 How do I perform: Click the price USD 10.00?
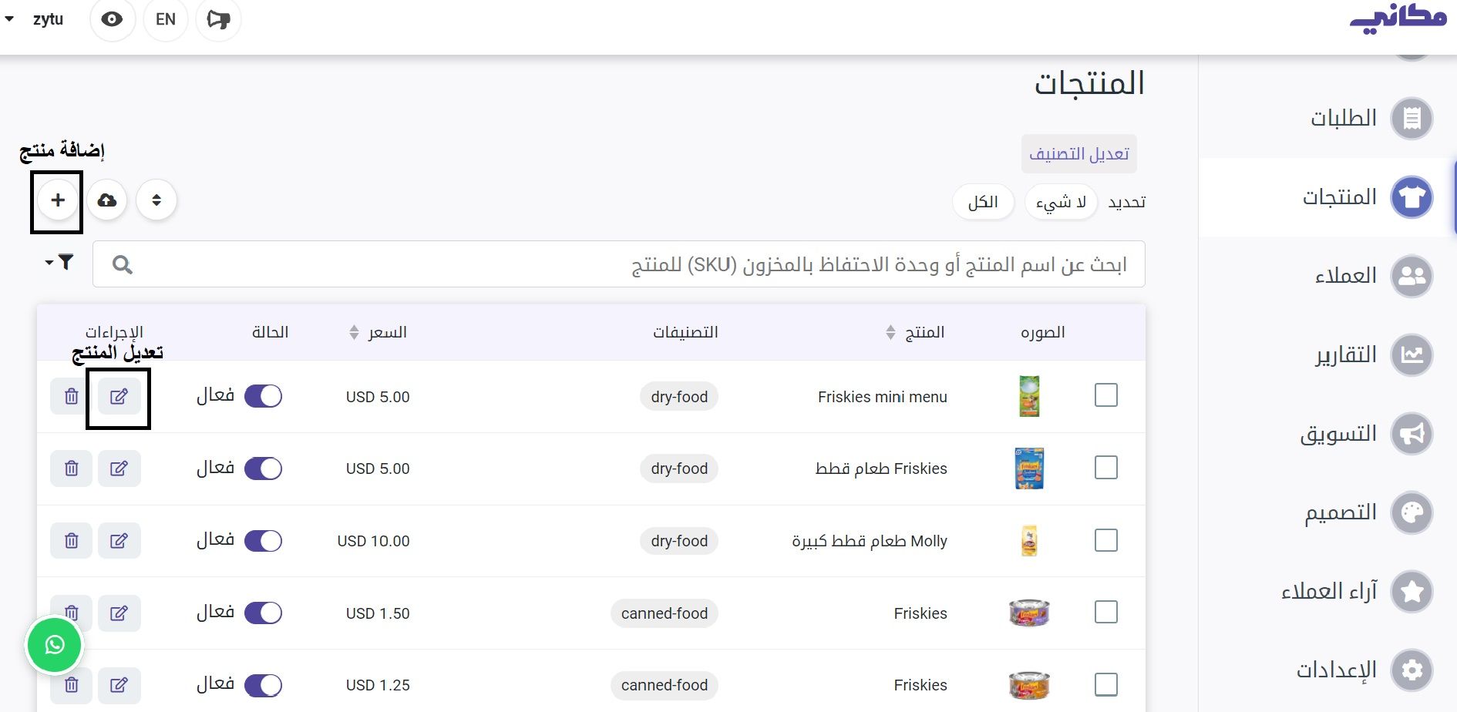coord(373,541)
